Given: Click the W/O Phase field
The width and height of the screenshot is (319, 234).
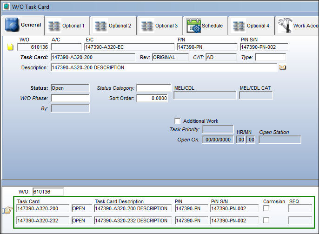Looking at the screenshot, I should (x=70, y=98).
